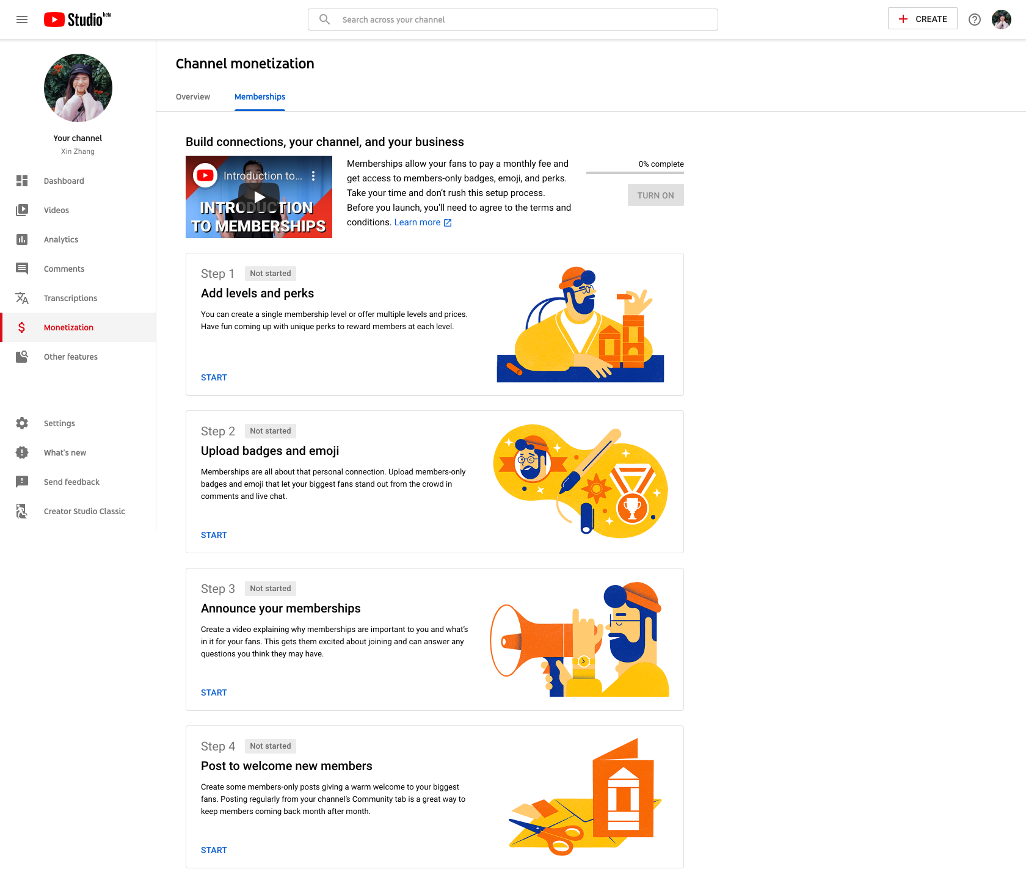Click the 0% complete progress bar
This screenshot has height=883, width=1026.
(x=635, y=172)
